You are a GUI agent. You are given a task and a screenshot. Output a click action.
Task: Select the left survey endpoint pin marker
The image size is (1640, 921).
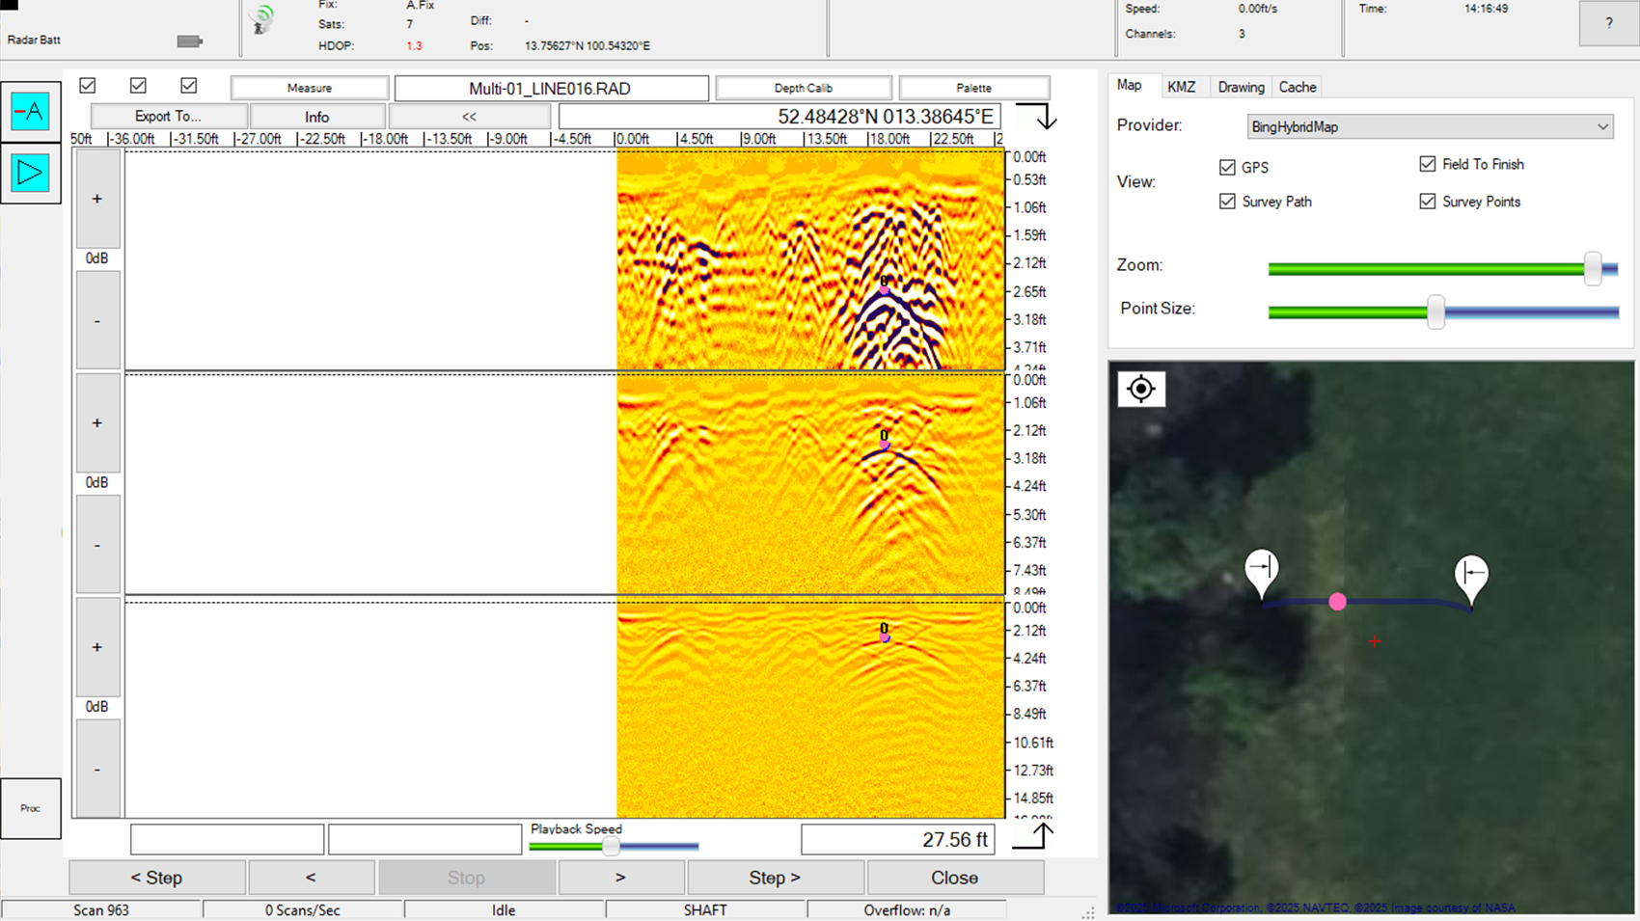(x=1262, y=571)
